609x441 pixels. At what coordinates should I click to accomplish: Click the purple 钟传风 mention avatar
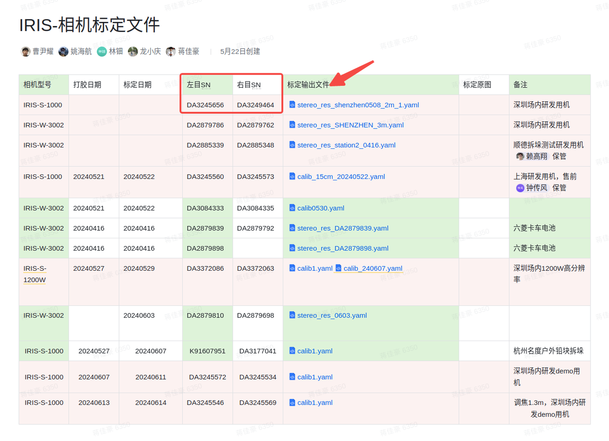[x=521, y=188]
